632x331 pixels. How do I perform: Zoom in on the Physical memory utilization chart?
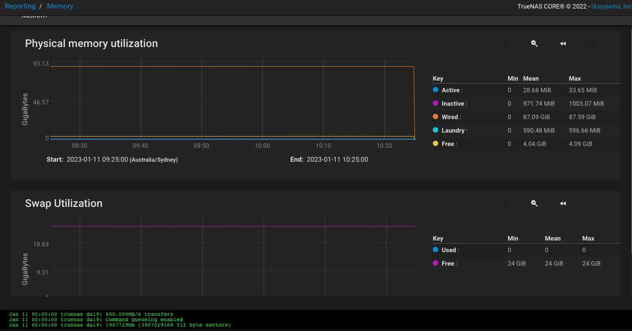pyautogui.click(x=506, y=43)
